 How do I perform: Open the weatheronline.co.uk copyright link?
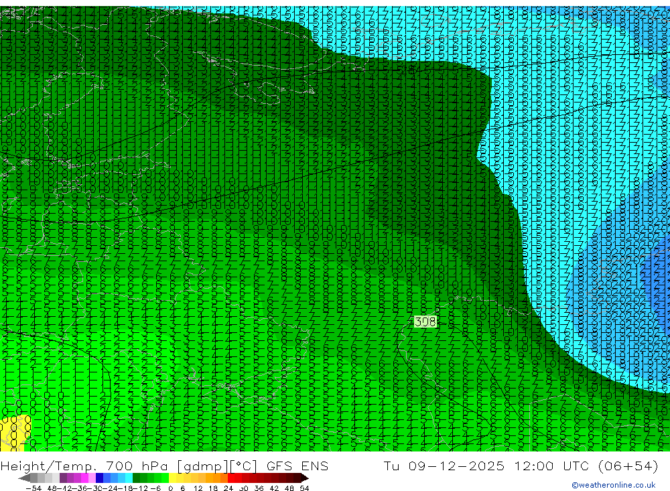614,485
